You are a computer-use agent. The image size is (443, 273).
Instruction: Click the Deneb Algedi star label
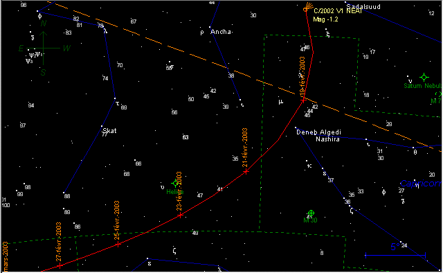(318, 132)
